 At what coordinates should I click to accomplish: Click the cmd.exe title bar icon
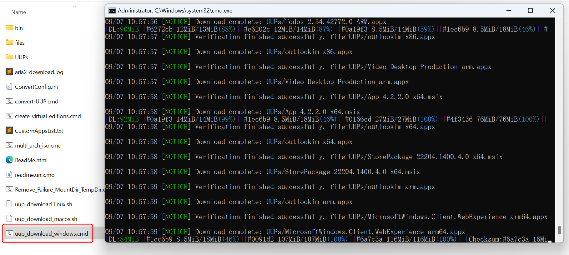(x=112, y=11)
